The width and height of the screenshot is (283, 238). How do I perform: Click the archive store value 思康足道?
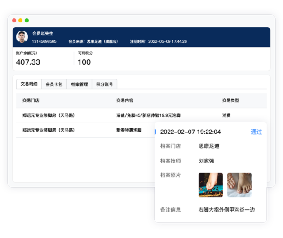209,146
